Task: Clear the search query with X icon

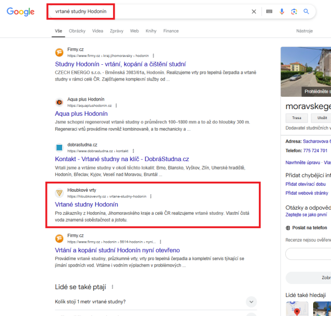Action: click(x=254, y=12)
